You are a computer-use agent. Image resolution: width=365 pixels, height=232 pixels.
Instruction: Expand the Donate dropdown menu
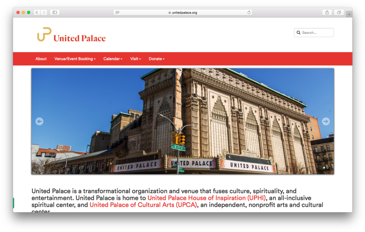[156, 59]
